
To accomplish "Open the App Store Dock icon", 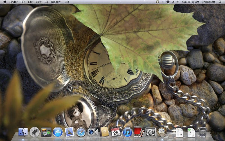I will tap(58, 132).
